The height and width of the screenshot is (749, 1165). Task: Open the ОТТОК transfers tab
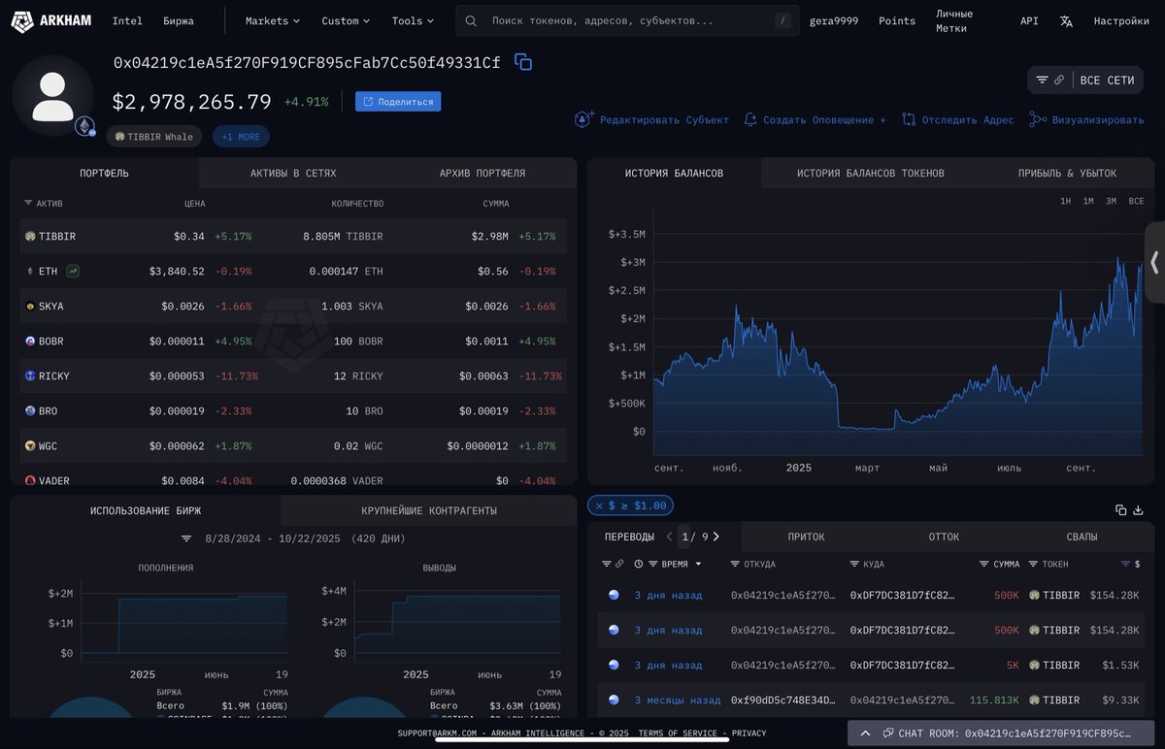tap(944, 537)
